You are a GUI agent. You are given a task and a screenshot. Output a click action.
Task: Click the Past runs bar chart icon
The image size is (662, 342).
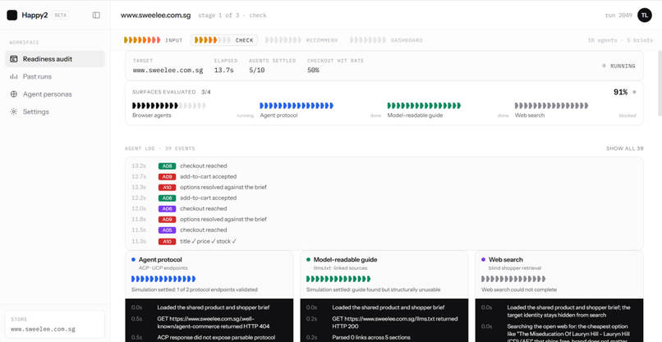[x=14, y=76]
